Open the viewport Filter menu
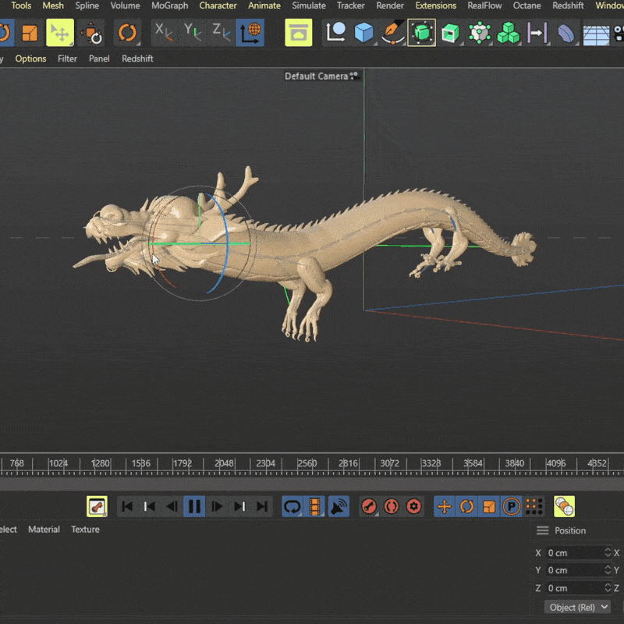This screenshot has height=624, width=624. pyautogui.click(x=67, y=58)
